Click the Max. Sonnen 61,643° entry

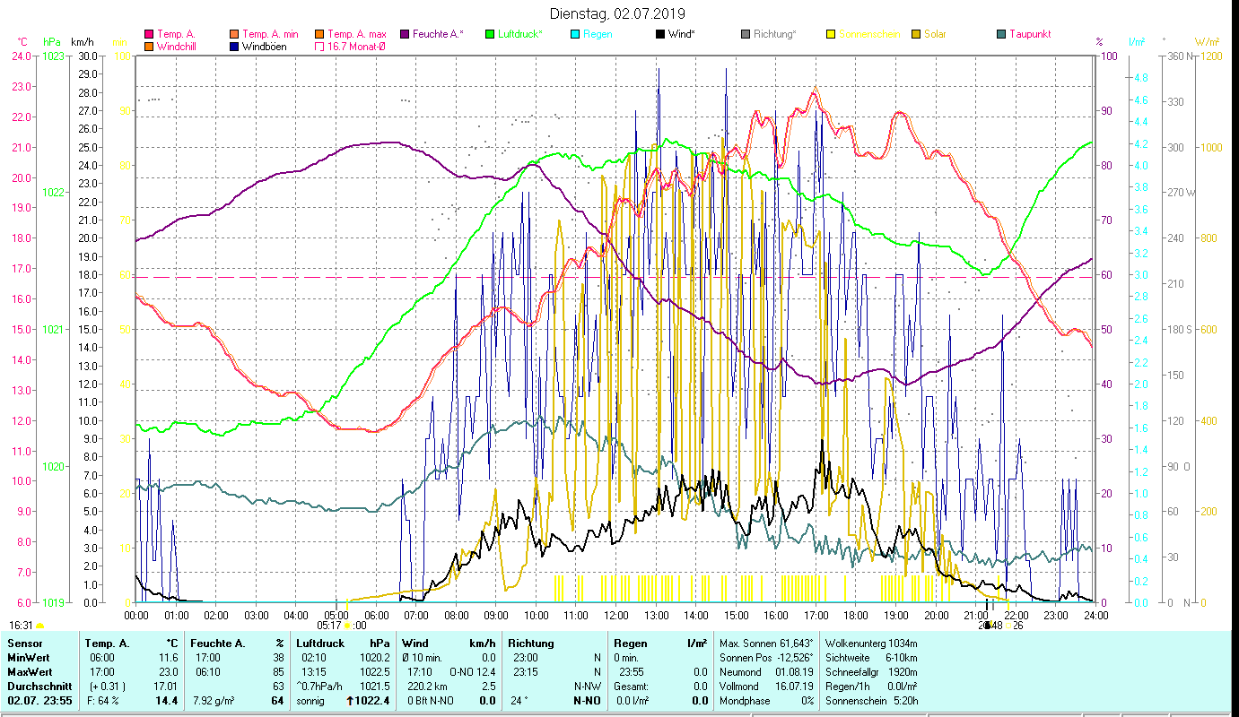[766, 644]
